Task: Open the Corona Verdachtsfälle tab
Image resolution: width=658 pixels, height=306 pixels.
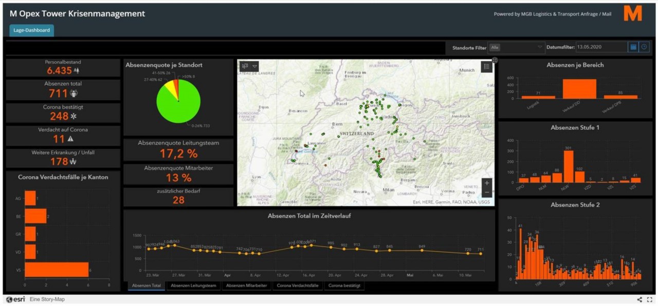Action: pyautogui.click(x=298, y=285)
